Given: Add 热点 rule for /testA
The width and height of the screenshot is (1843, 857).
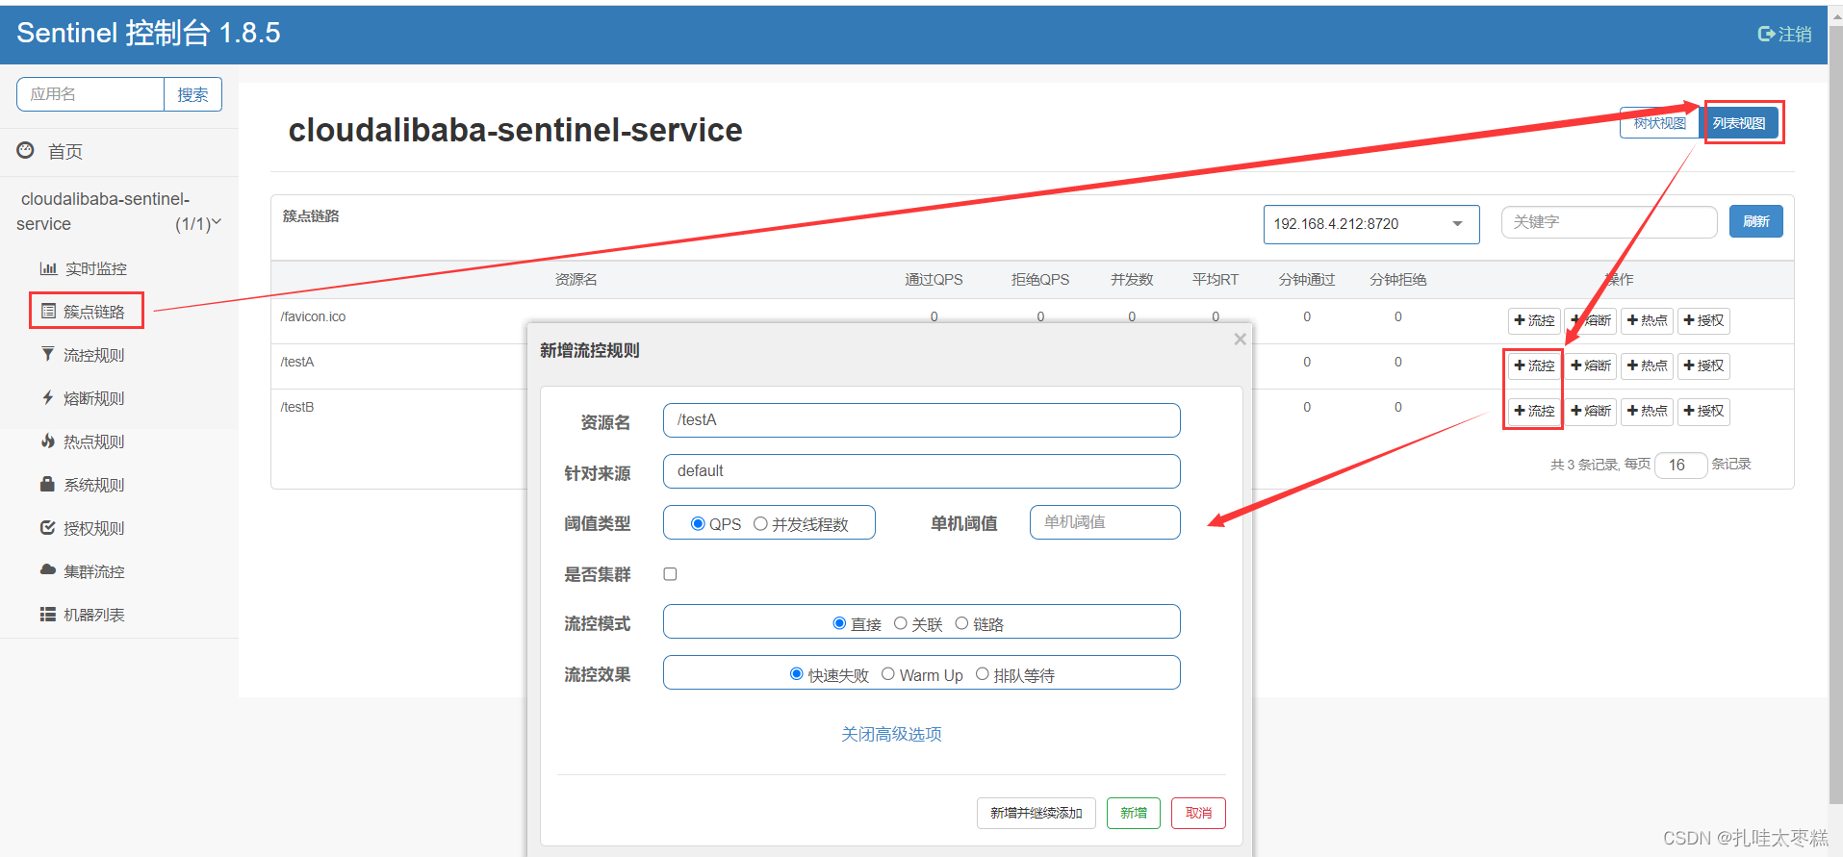Looking at the screenshot, I should (x=1648, y=365).
